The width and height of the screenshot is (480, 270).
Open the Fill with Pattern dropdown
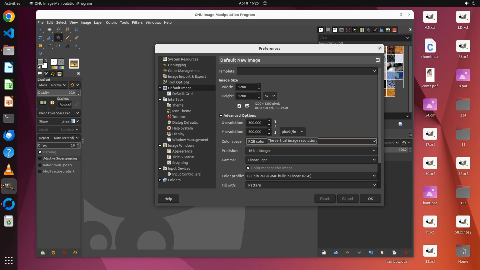point(311,185)
